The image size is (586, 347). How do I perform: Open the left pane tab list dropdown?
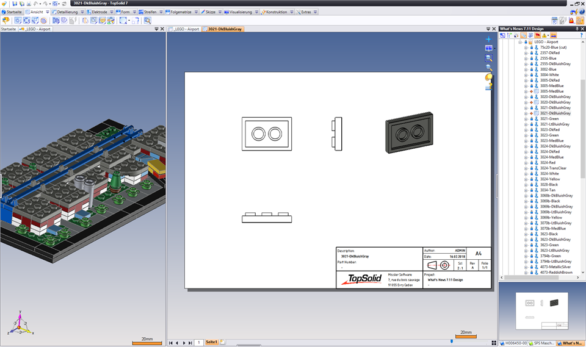(x=157, y=29)
